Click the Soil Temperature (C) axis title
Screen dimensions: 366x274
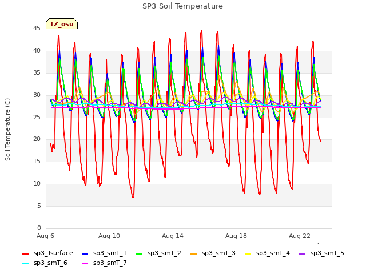pos(7,130)
